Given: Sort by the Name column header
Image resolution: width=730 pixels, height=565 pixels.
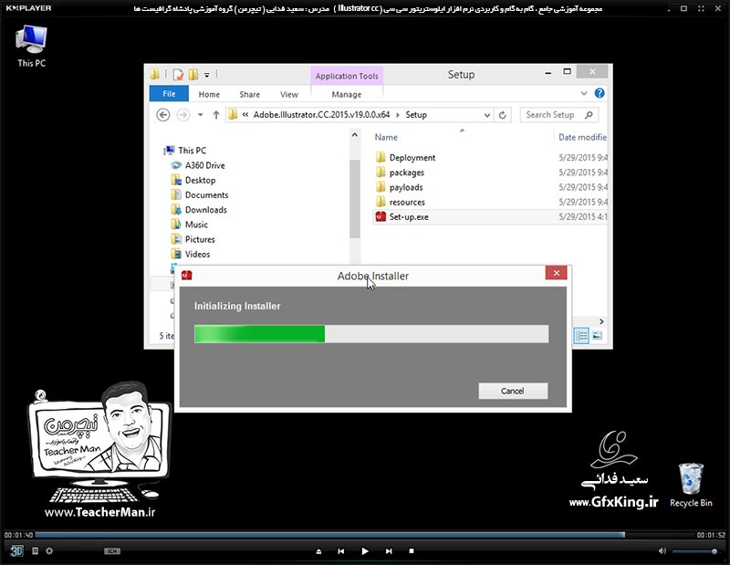Looking at the screenshot, I should tap(386, 138).
